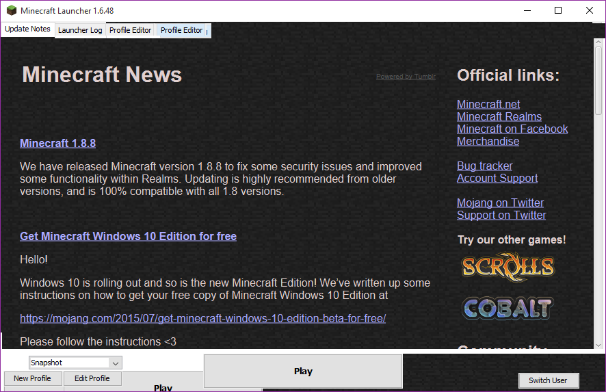Screen dimensions: 606x392
Task: Open the Scrolls game logo
Action: pos(508,267)
